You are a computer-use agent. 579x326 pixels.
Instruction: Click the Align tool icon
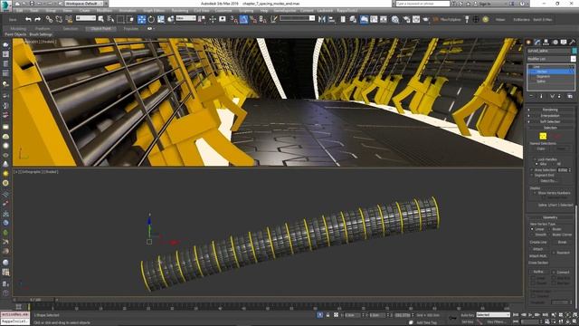tap(332, 19)
